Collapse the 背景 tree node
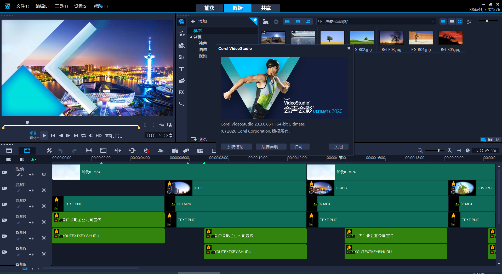The width and height of the screenshot is (502, 274). pos(191,37)
